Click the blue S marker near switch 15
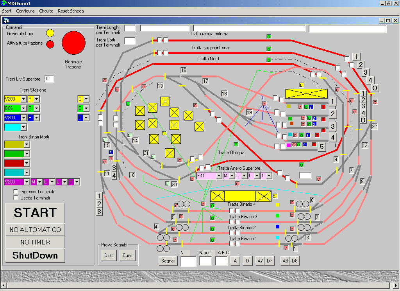This screenshot has height=291, width=400. tap(111, 152)
